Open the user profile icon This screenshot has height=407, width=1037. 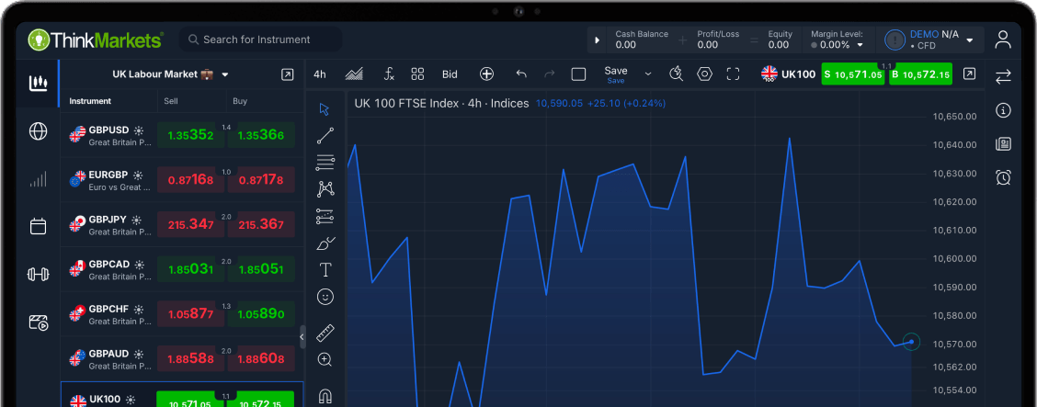[1003, 40]
